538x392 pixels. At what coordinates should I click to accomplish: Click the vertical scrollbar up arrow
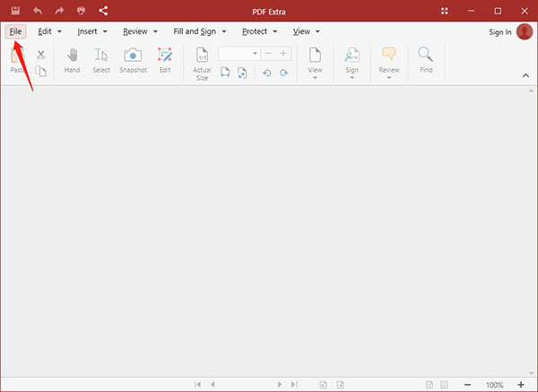[x=531, y=91]
